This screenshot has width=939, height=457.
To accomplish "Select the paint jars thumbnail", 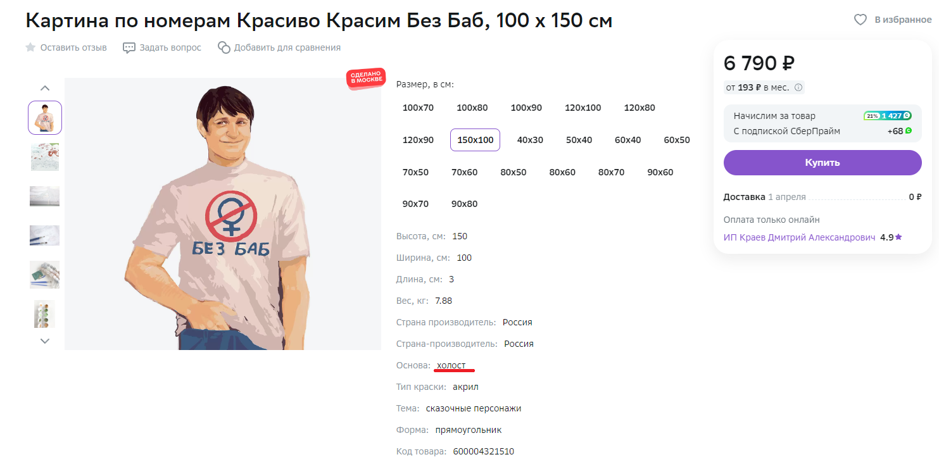I will tap(45, 314).
